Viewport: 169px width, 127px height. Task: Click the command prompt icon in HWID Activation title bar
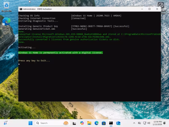pos(21,9)
